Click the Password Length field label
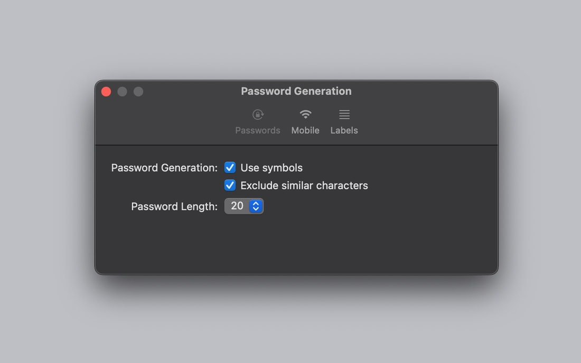 coord(174,206)
